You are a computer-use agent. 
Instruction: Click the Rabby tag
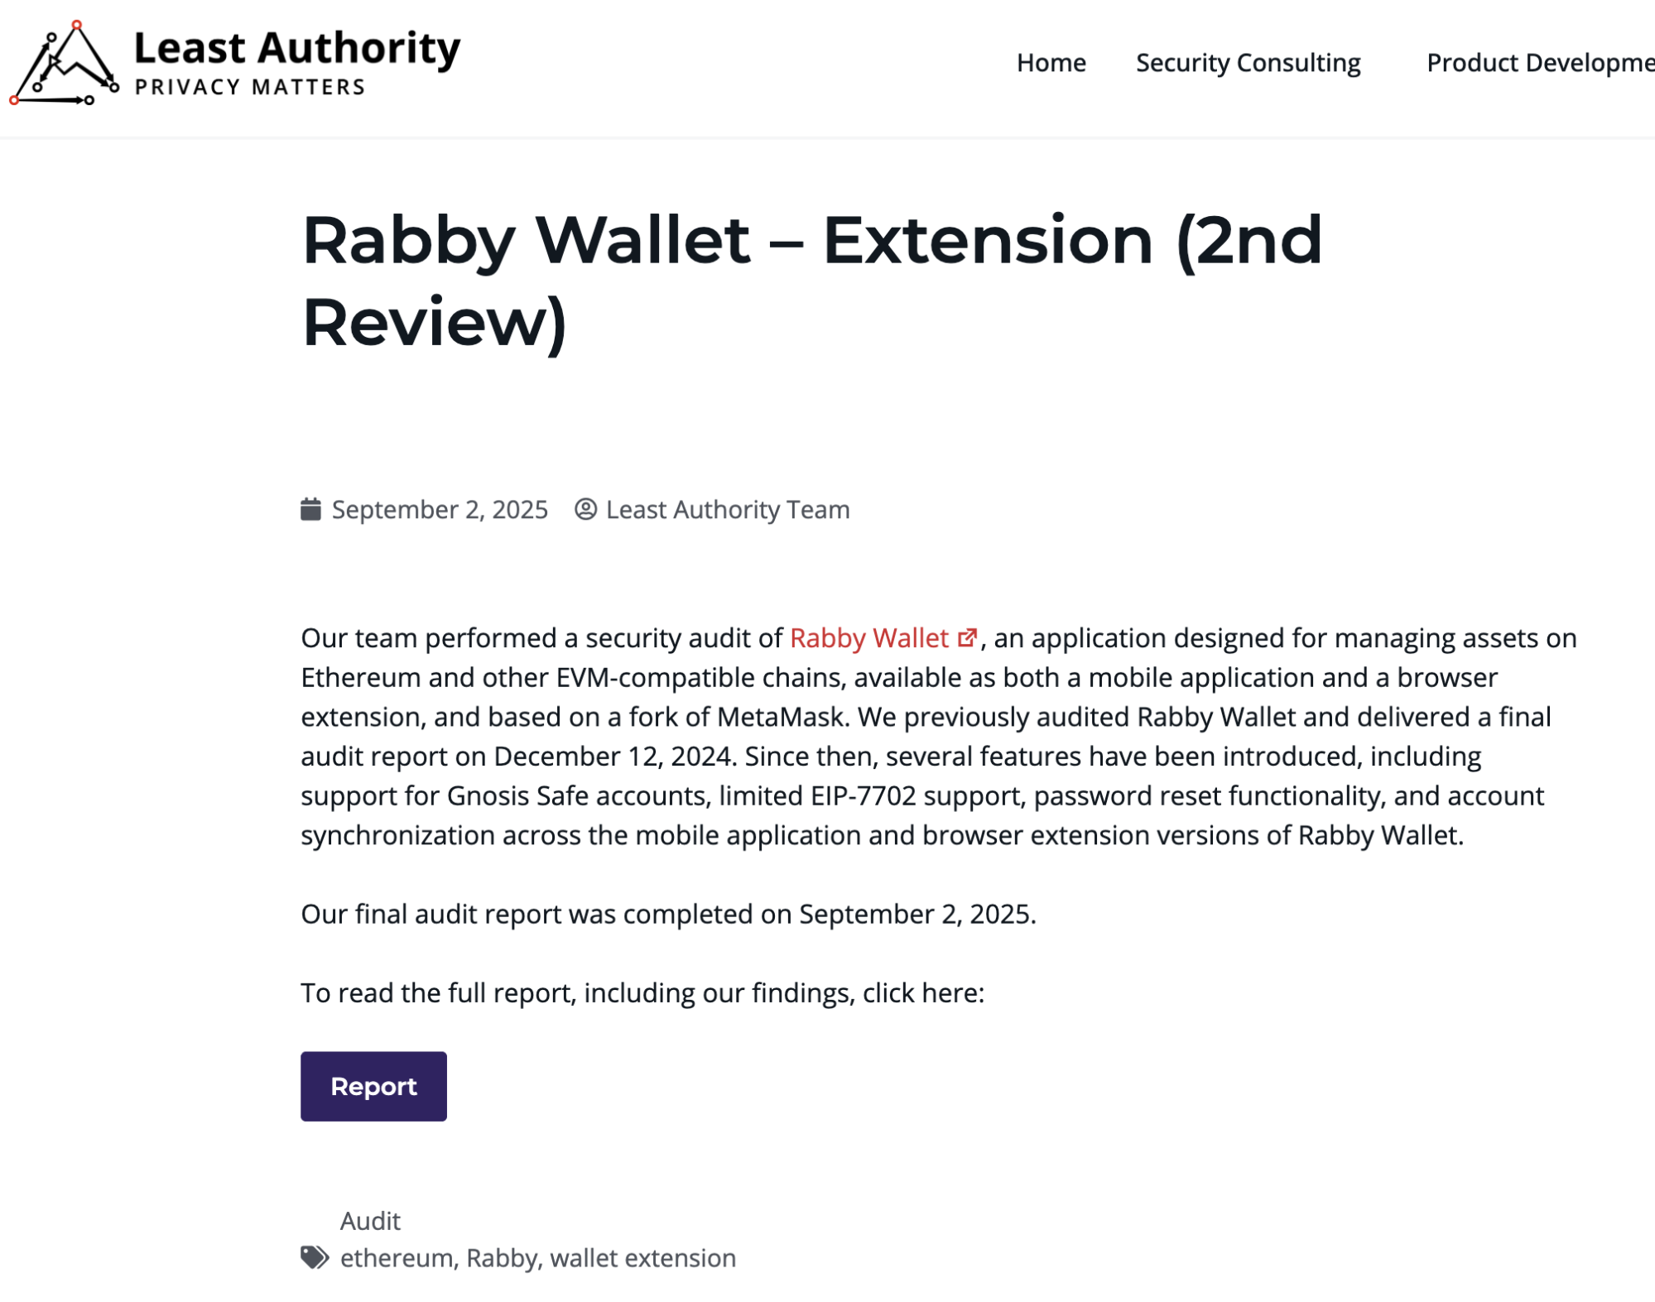(x=500, y=1257)
